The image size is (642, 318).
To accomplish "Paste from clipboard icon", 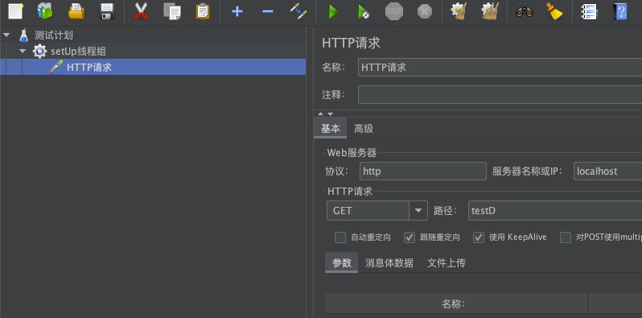I will (203, 11).
